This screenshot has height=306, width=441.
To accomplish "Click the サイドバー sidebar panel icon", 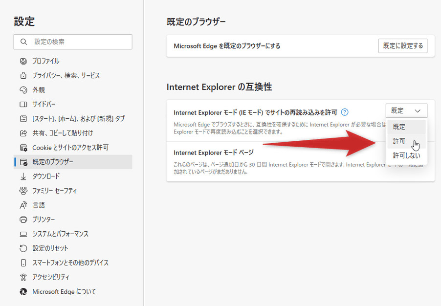I will click(23, 104).
